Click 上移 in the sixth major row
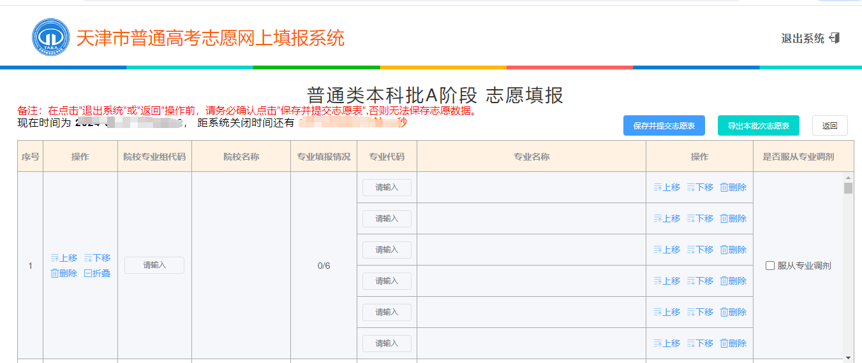The height and width of the screenshot is (363, 862). point(667,343)
